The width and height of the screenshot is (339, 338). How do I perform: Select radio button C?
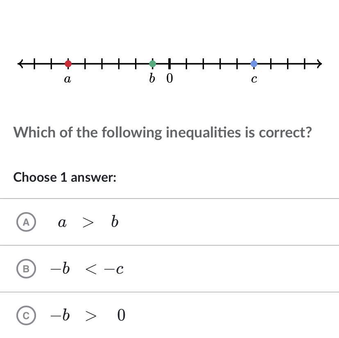26,315
